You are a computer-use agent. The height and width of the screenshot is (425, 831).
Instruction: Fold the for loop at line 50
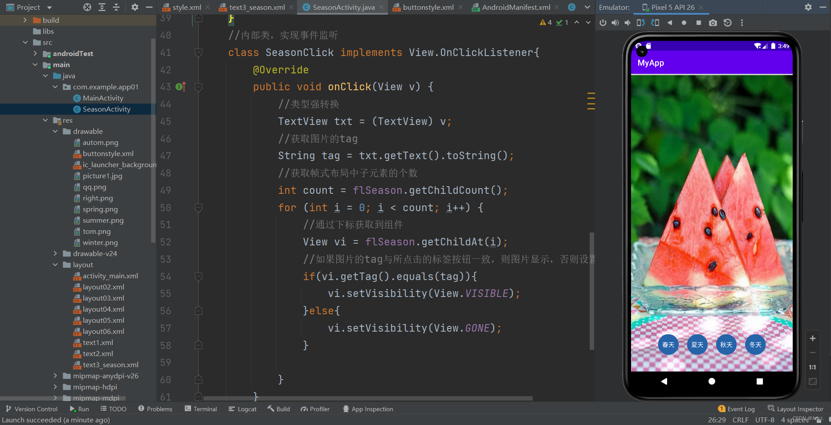pos(199,208)
